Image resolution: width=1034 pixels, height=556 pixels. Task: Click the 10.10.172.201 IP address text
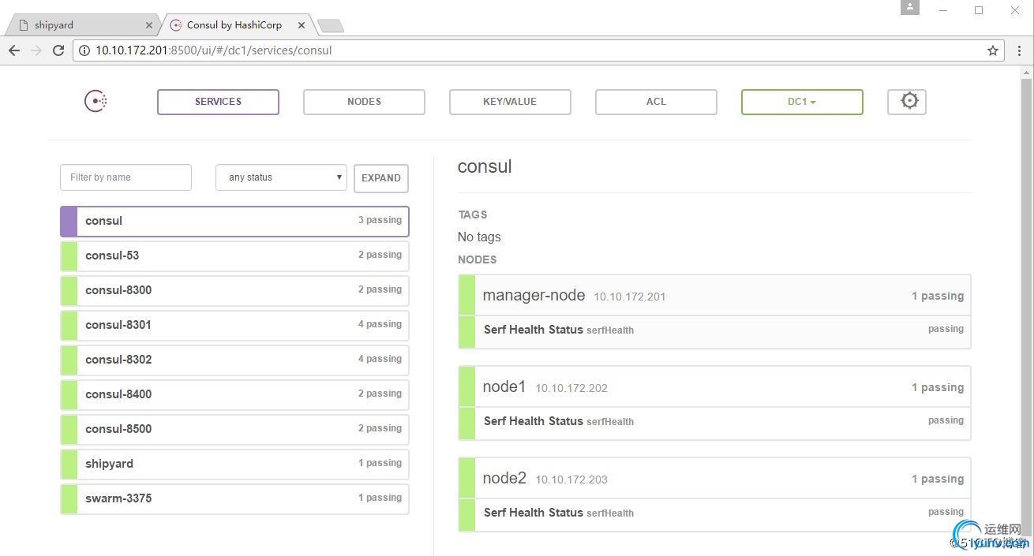click(x=630, y=297)
